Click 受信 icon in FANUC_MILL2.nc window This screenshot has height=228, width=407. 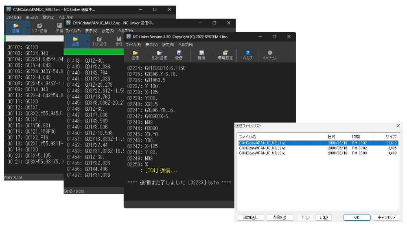coord(119,41)
